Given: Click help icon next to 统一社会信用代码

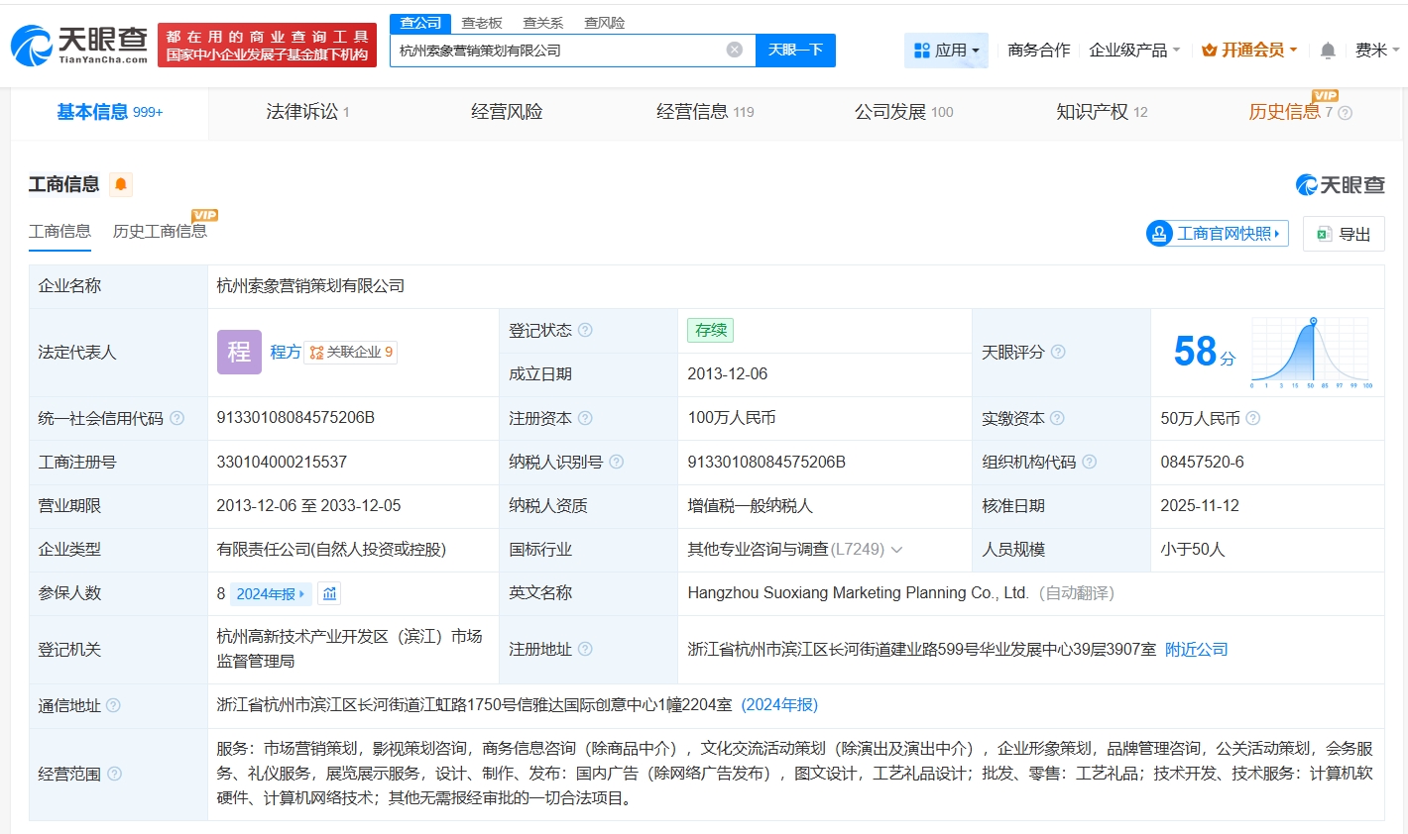Looking at the screenshot, I should point(177,418).
